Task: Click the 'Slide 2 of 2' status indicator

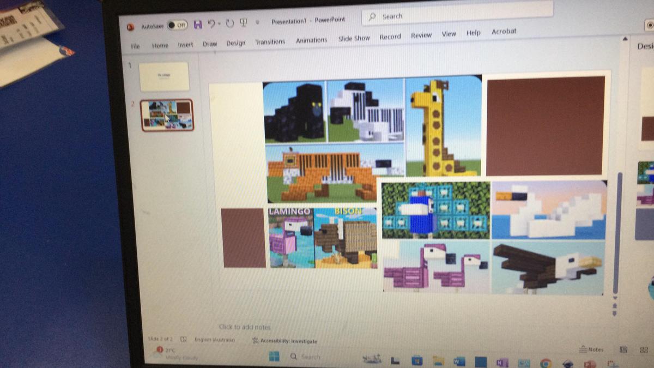Action: pos(160,339)
